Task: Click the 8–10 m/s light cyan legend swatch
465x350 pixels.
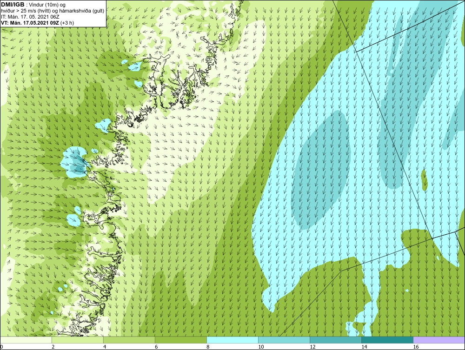Action: click(x=232, y=340)
